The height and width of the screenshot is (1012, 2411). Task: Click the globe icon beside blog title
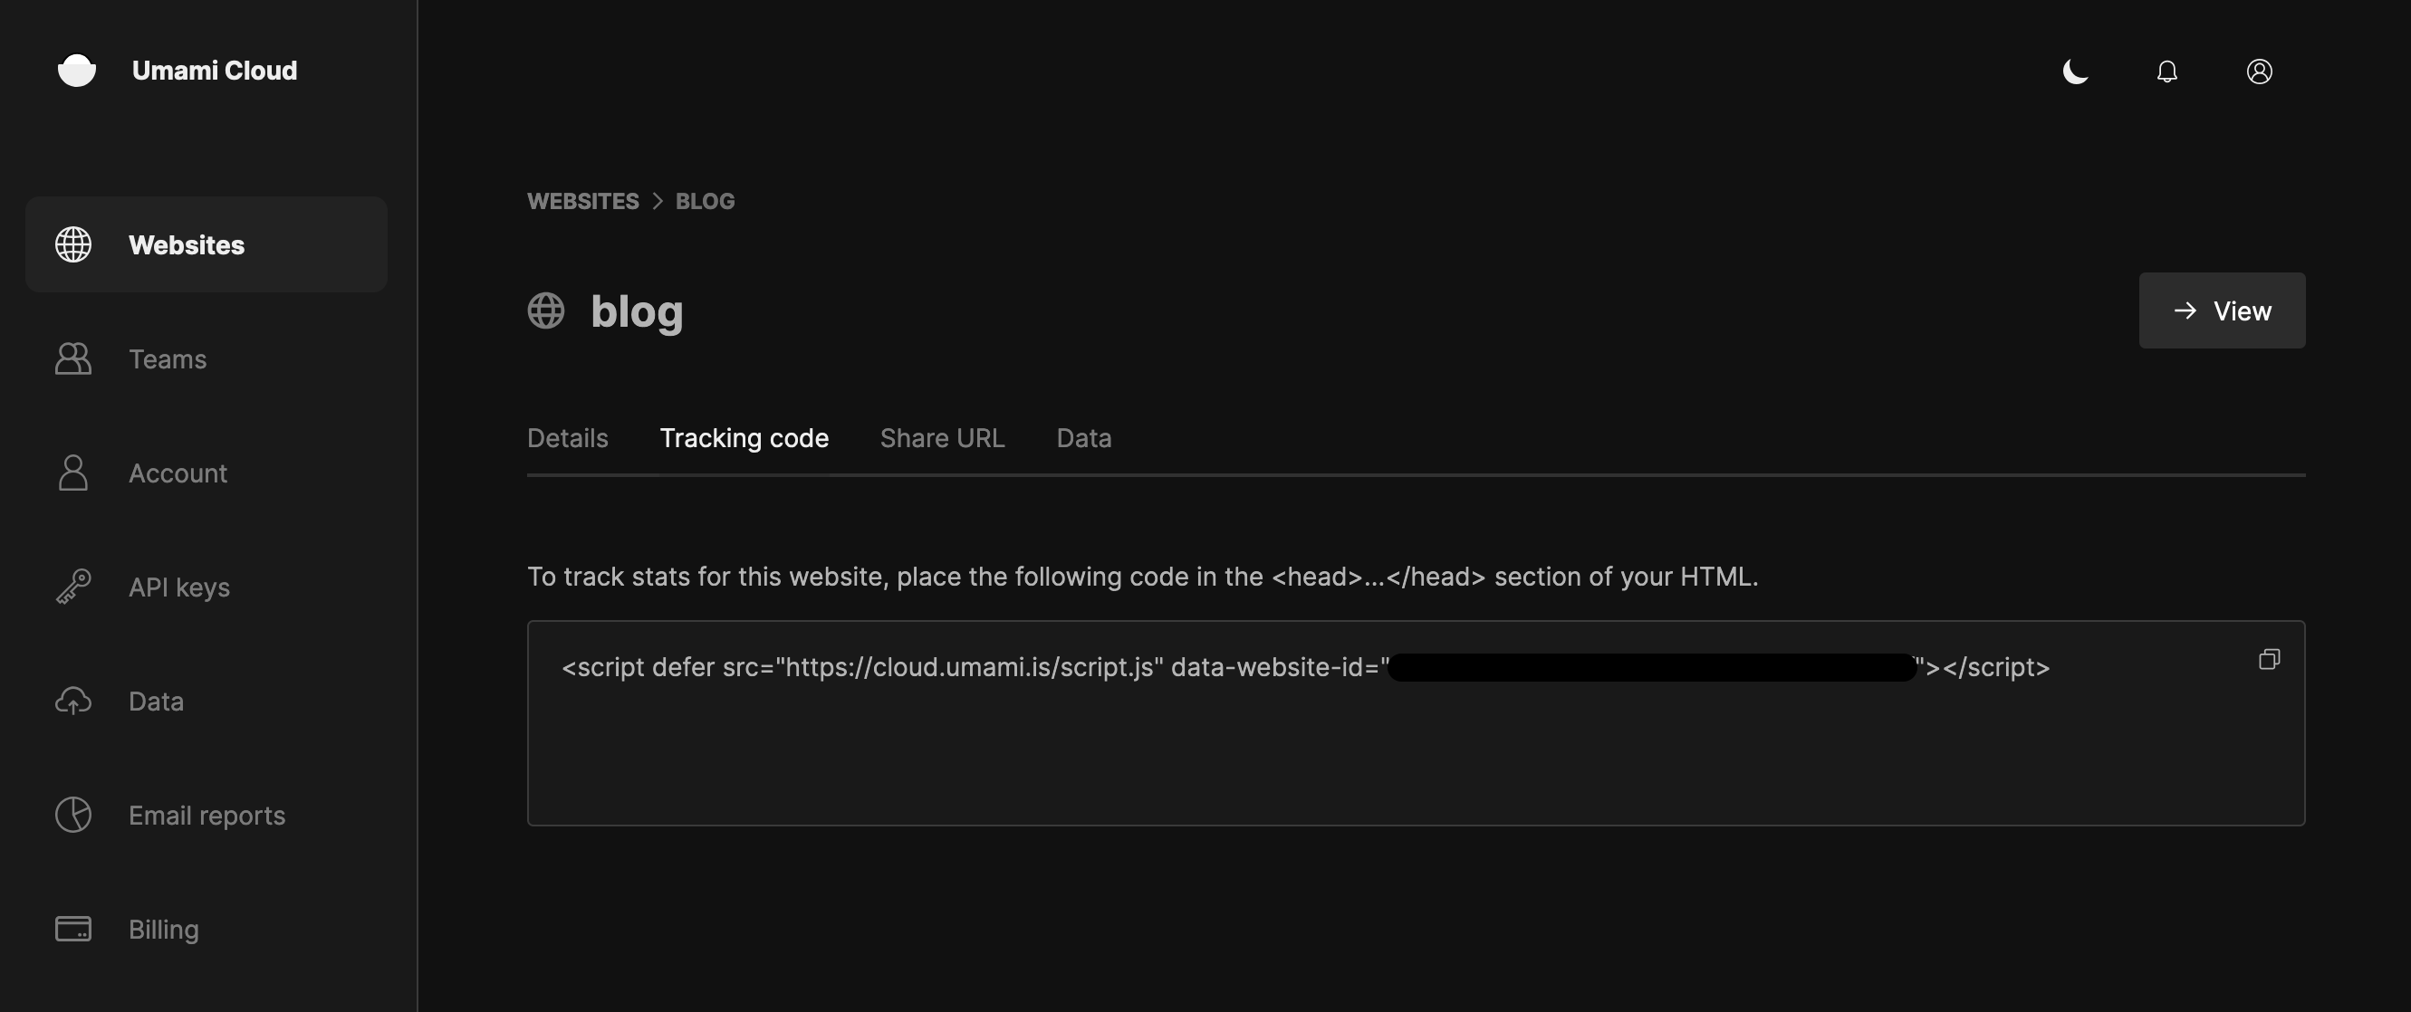(545, 310)
